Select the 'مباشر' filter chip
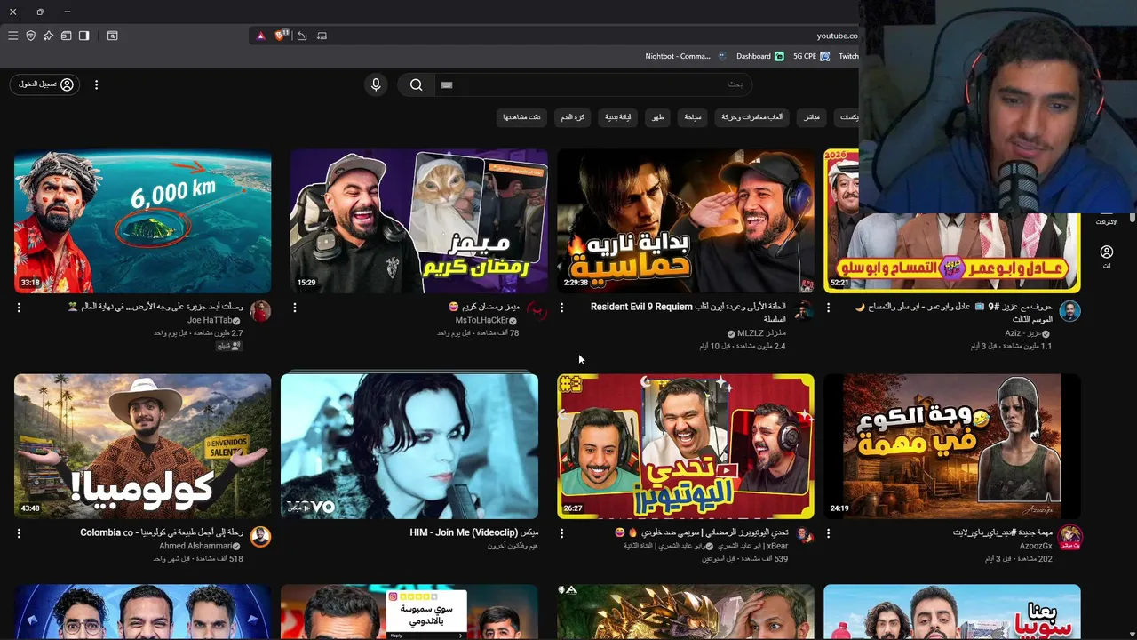 (812, 117)
